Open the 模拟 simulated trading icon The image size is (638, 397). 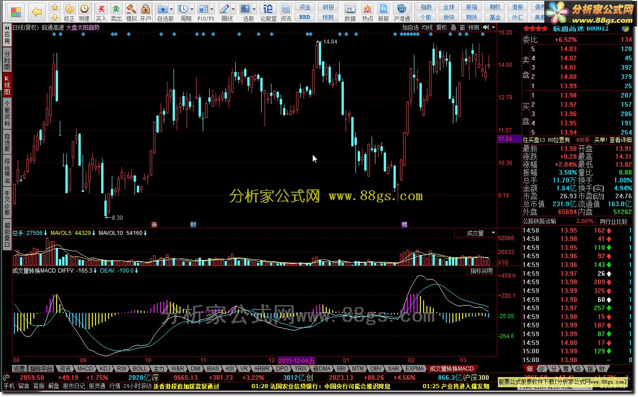point(131,12)
